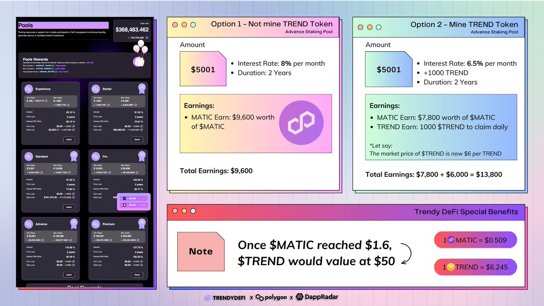Click the gift box with balloons icon
Screen dimensions: 544x306
[x=140, y=54]
